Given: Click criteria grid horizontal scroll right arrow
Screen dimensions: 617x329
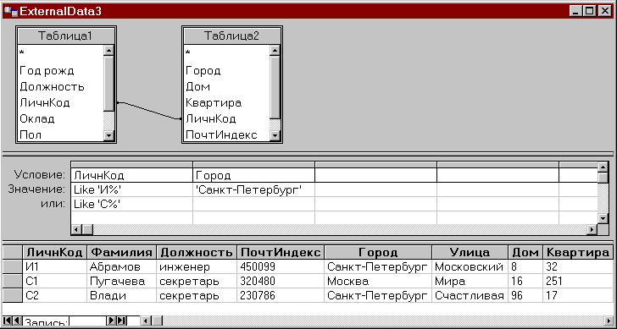Looking at the screenshot, I should click(592, 229).
